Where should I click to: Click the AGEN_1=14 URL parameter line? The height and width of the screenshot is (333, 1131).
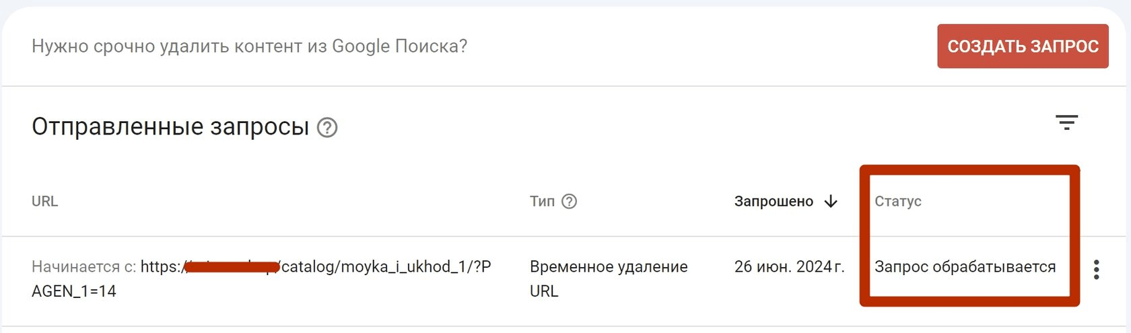tap(74, 291)
